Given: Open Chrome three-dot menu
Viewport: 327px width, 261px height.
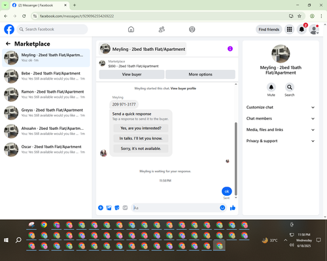Looking at the screenshot, I should pos(321,16).
